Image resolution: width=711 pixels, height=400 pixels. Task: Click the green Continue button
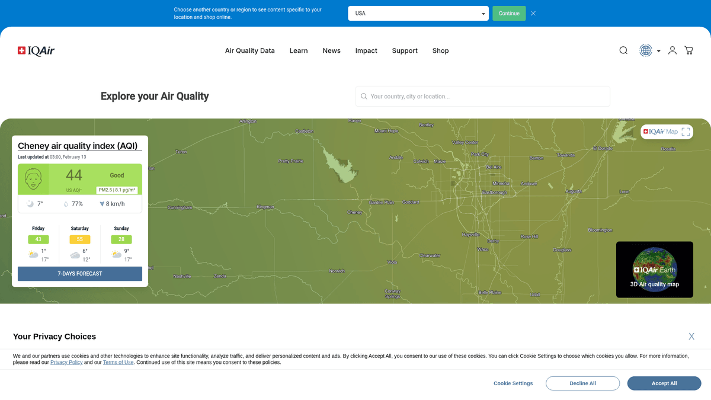click(x=509, y=13)
